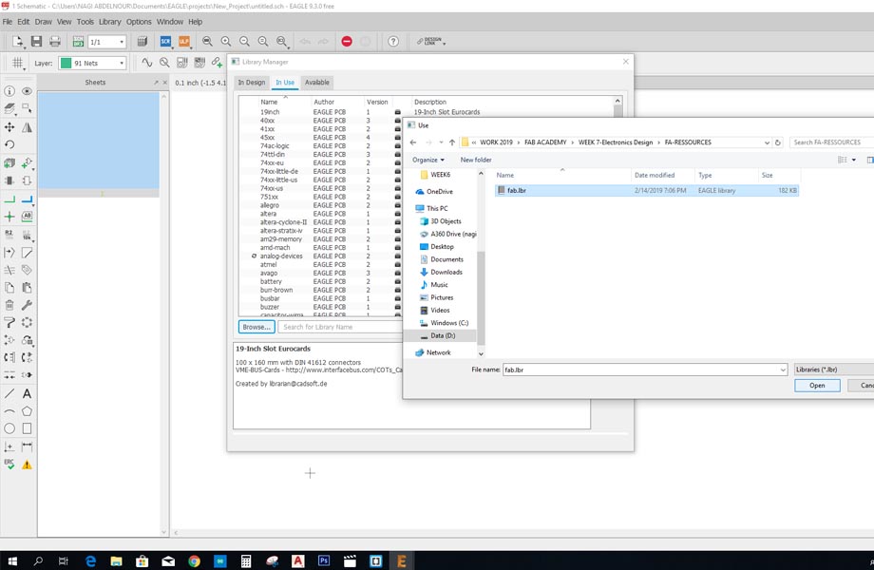Image resolution: width=874 pixels, height=570 pixels.
Task: Select the Label tool (AB icon)
Action: (27, 217)
